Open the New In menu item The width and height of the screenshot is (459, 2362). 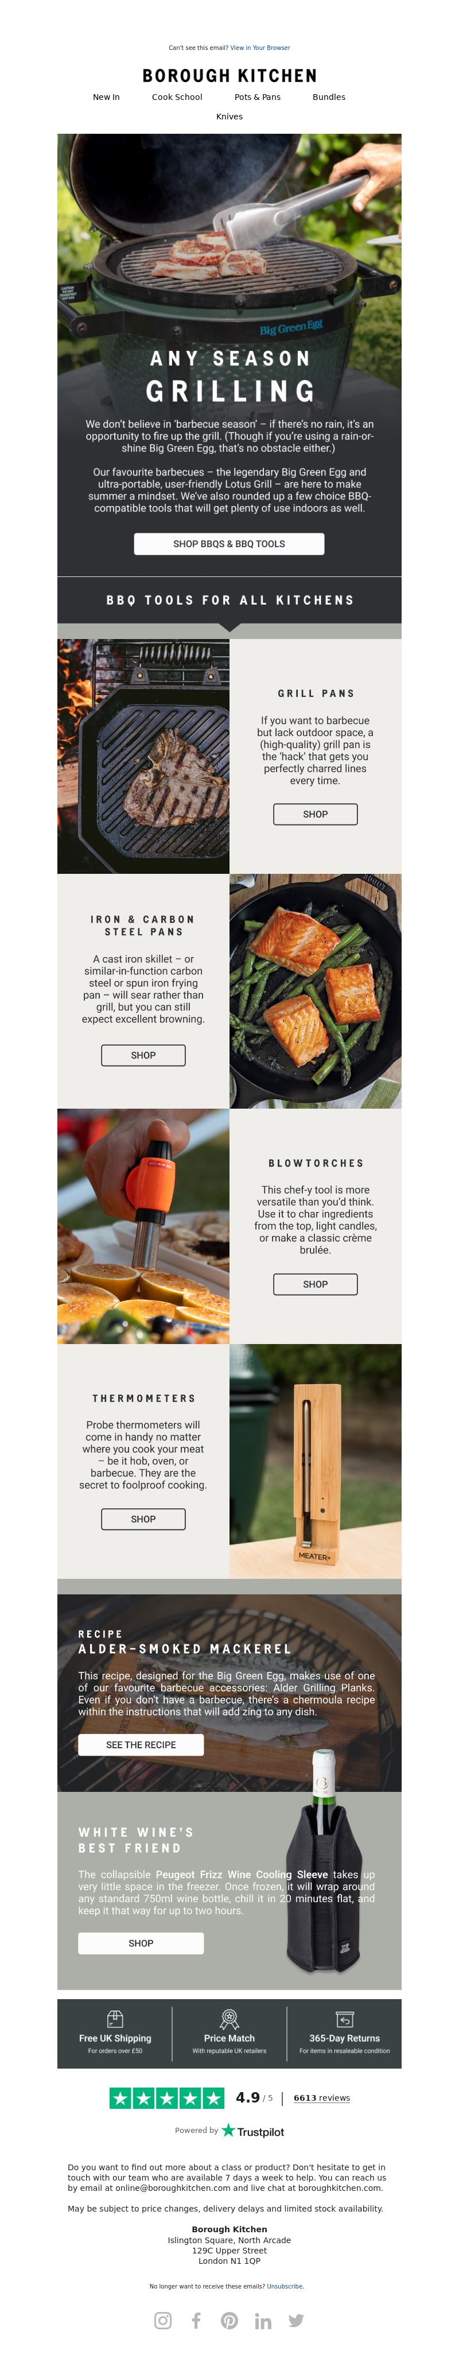click(x=106, y=96)
